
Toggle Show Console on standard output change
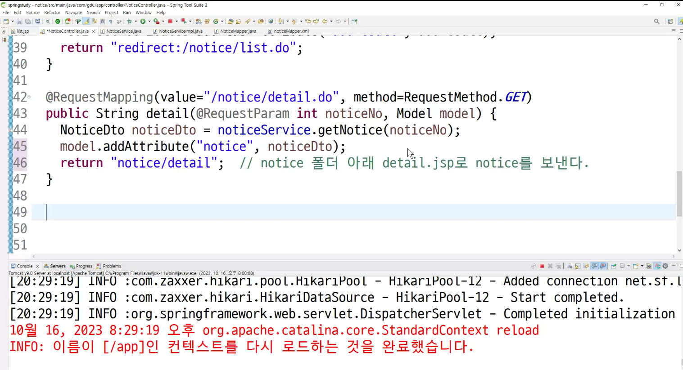pos(594,266)
